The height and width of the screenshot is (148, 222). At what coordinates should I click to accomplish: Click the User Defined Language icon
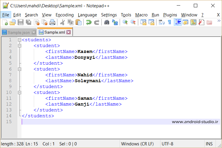(x=185, y=23)
